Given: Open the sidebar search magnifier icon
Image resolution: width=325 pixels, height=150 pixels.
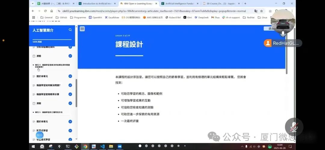Looking at the screenshot, I should click(70, 30).
